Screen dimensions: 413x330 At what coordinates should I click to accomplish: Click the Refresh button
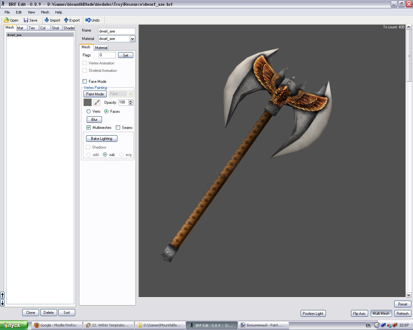pyautogui.click(x=403, y=314)
